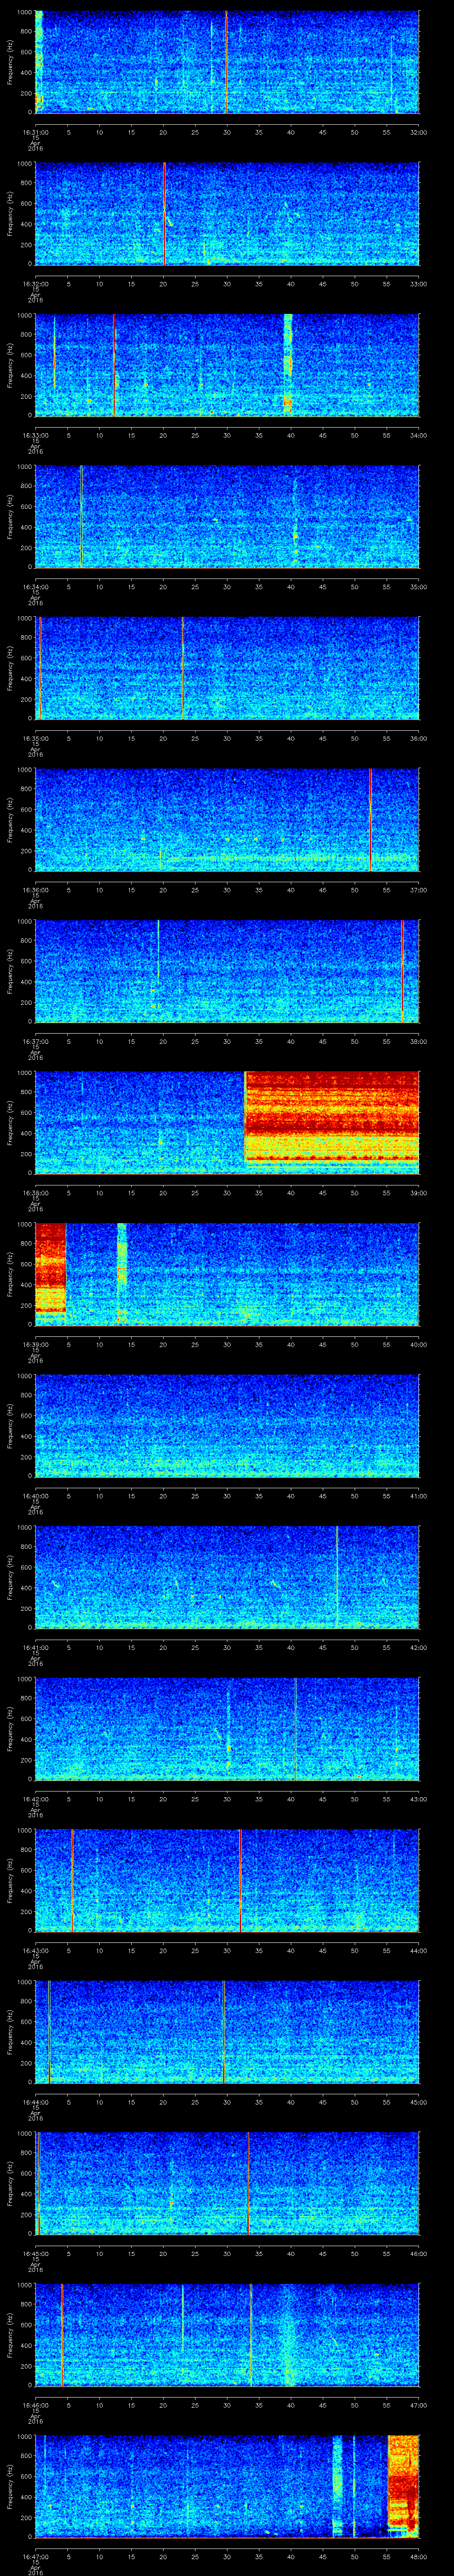The height and width of the screenshot is (2576, 454).
Task: Click vertical line near 23s in 16:35 spectrogram
Action: tap(184, 668)
